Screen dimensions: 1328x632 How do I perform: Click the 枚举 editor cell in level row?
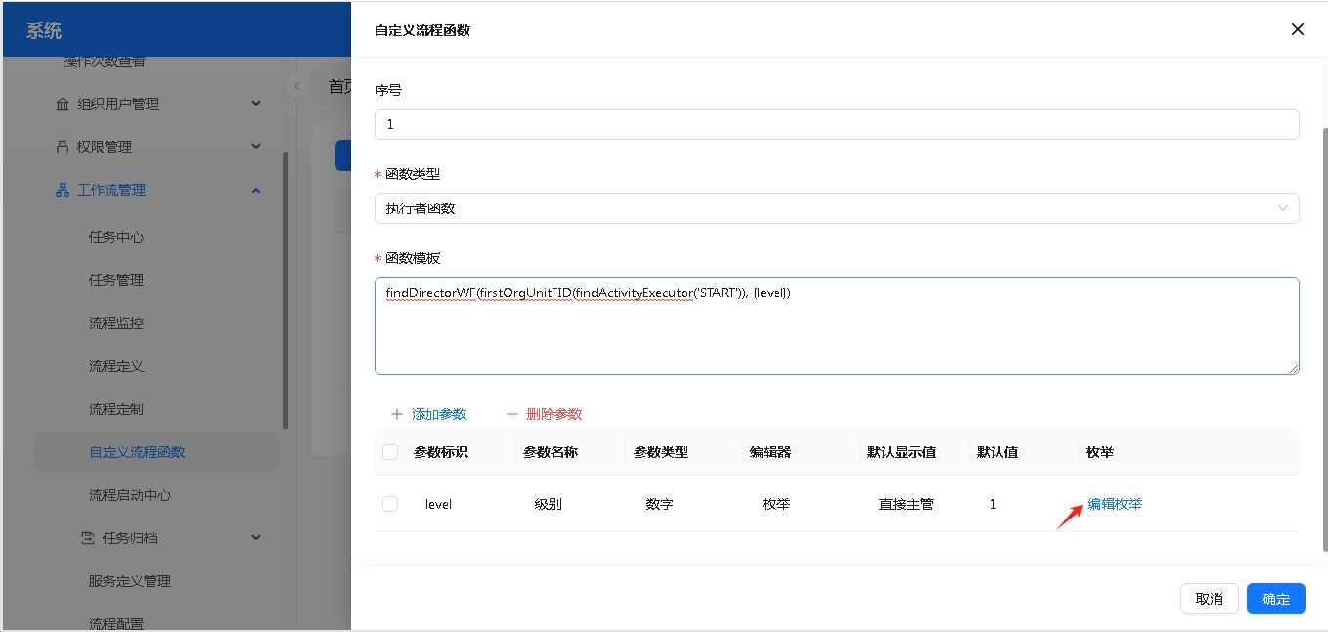click(776, 504)
